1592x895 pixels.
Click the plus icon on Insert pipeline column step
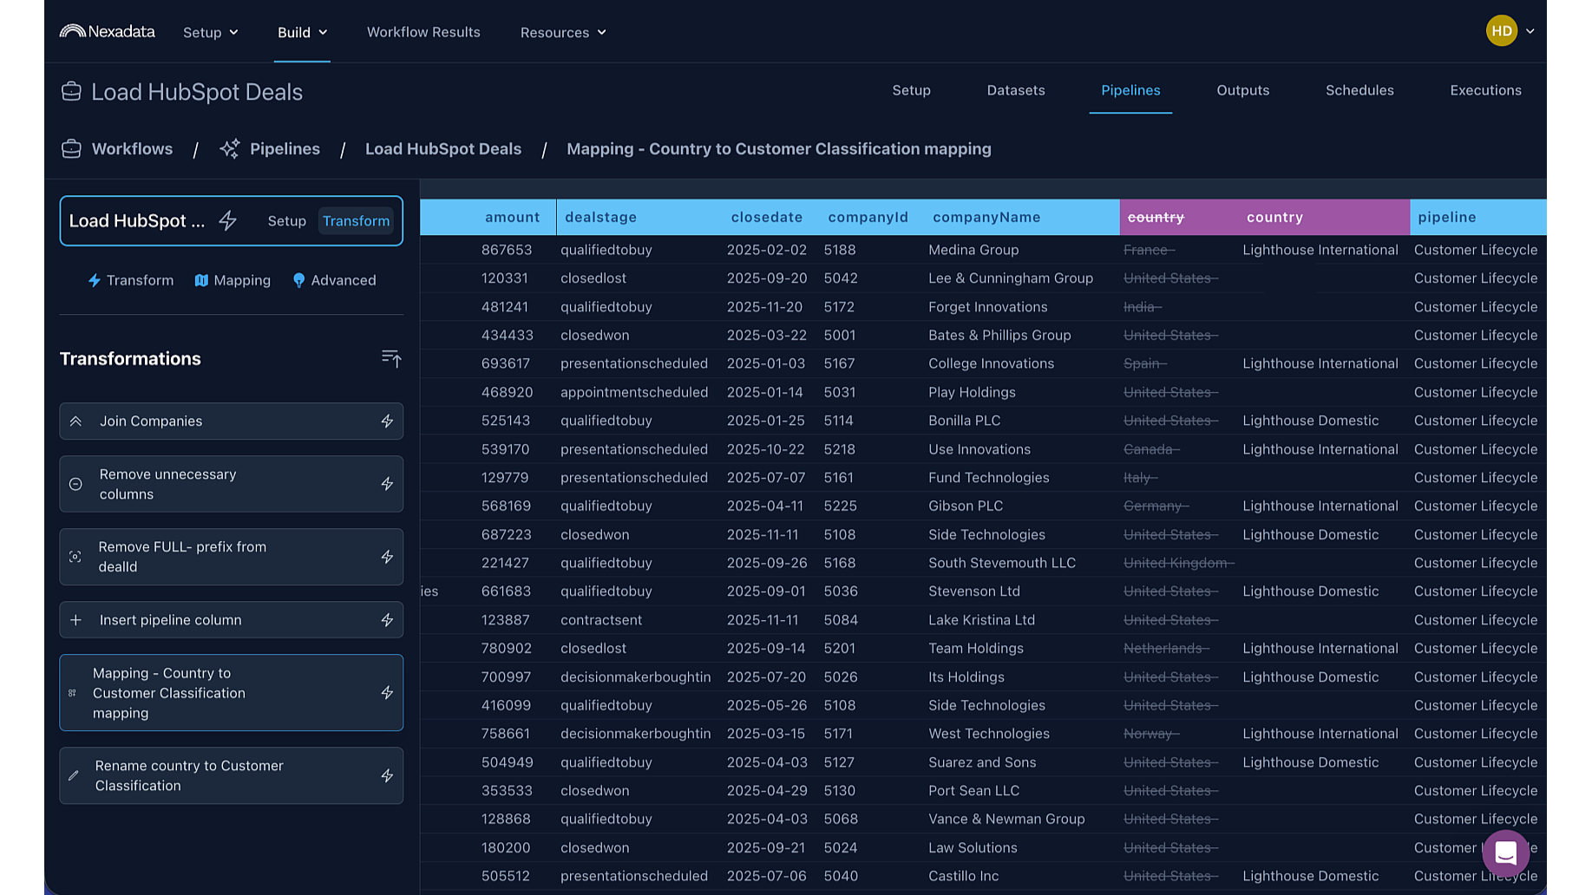click(75, 620)
